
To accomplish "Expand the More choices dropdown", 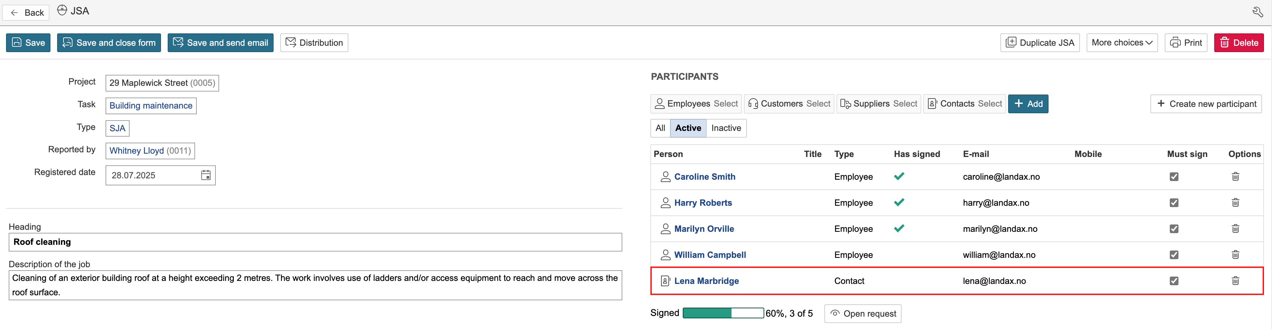I will (x=1121, y=43).
